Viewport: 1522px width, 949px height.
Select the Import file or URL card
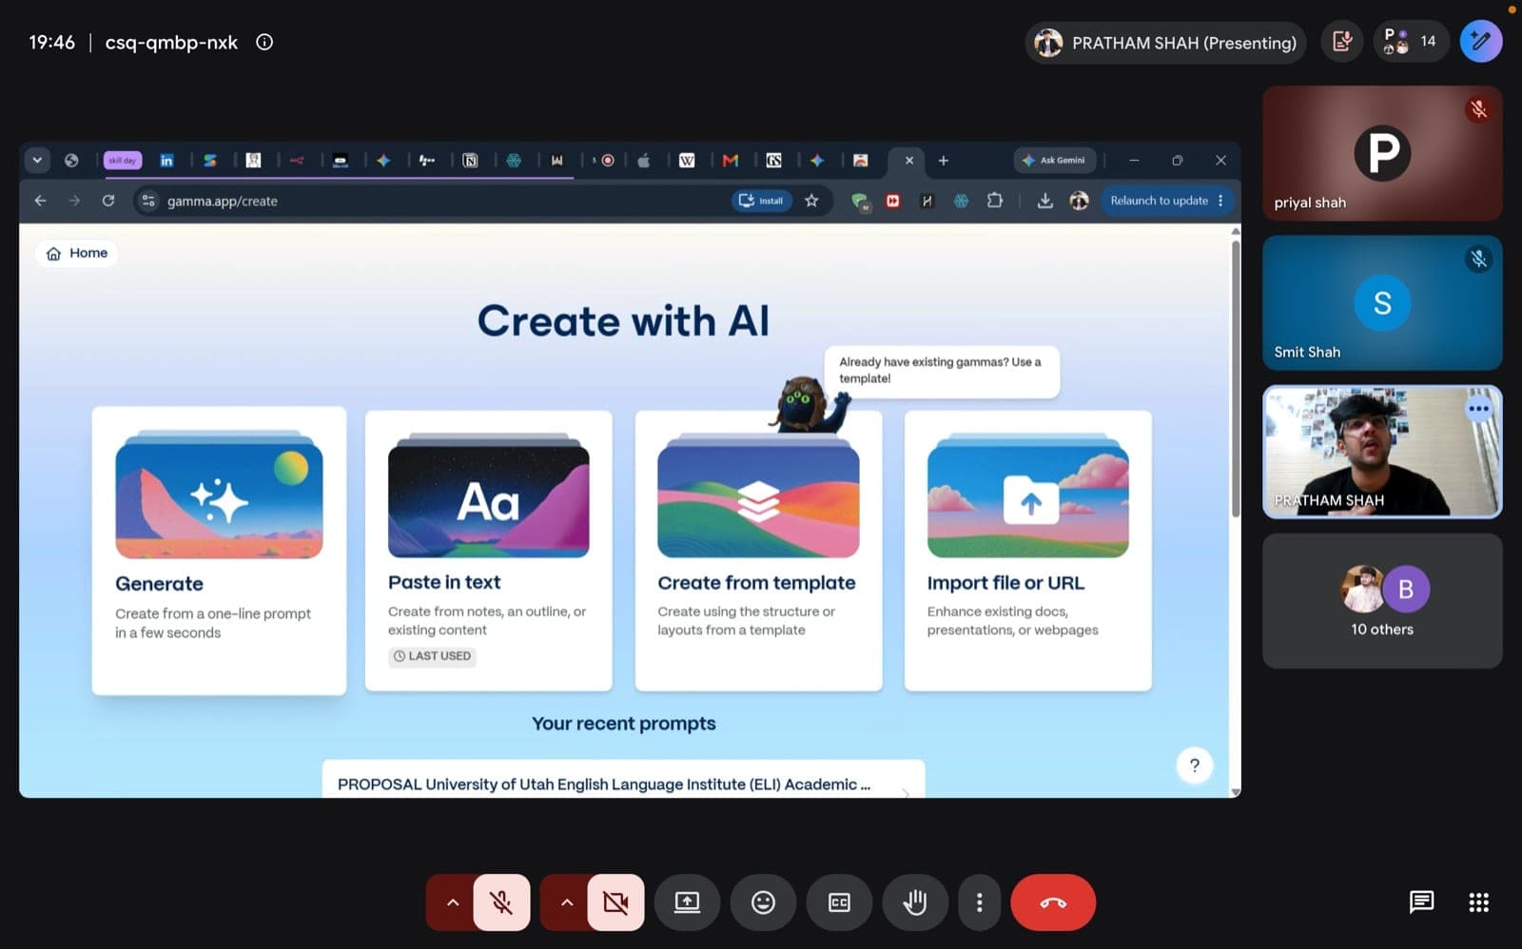click(1027, 551)
